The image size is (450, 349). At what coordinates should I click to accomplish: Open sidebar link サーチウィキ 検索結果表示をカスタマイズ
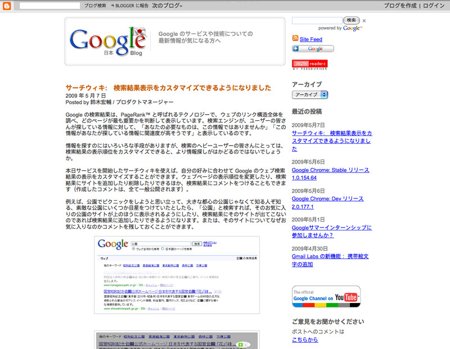tap(332, 141)
